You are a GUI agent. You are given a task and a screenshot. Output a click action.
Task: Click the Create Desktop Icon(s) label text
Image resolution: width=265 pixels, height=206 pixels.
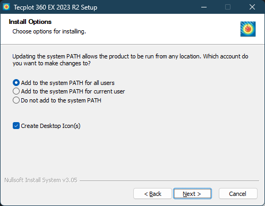coord(50,126)
